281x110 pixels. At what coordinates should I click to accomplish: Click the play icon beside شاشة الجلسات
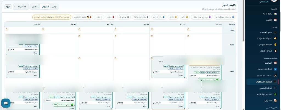pos(275,69)
